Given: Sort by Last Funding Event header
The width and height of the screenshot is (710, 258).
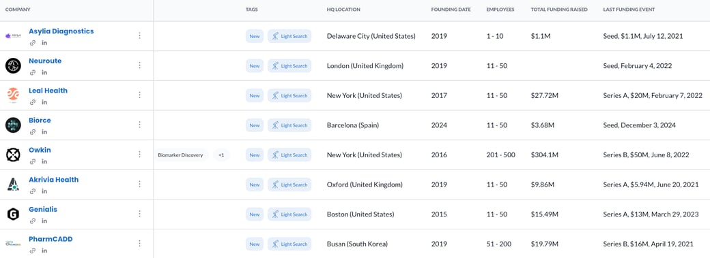Looking at the screenshot, I should point(629,10).
